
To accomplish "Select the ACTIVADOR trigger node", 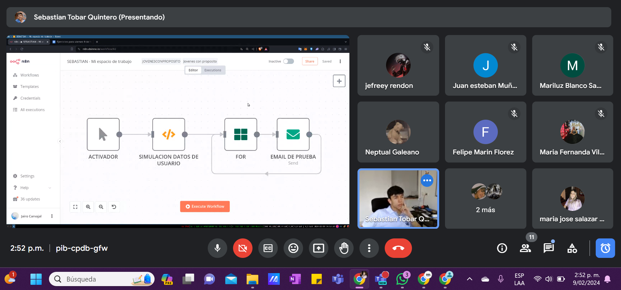I will pyautogui.click(x=103, y=134).
